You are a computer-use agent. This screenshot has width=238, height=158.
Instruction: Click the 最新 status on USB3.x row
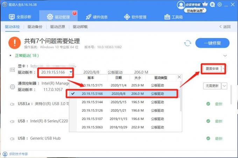219,104
